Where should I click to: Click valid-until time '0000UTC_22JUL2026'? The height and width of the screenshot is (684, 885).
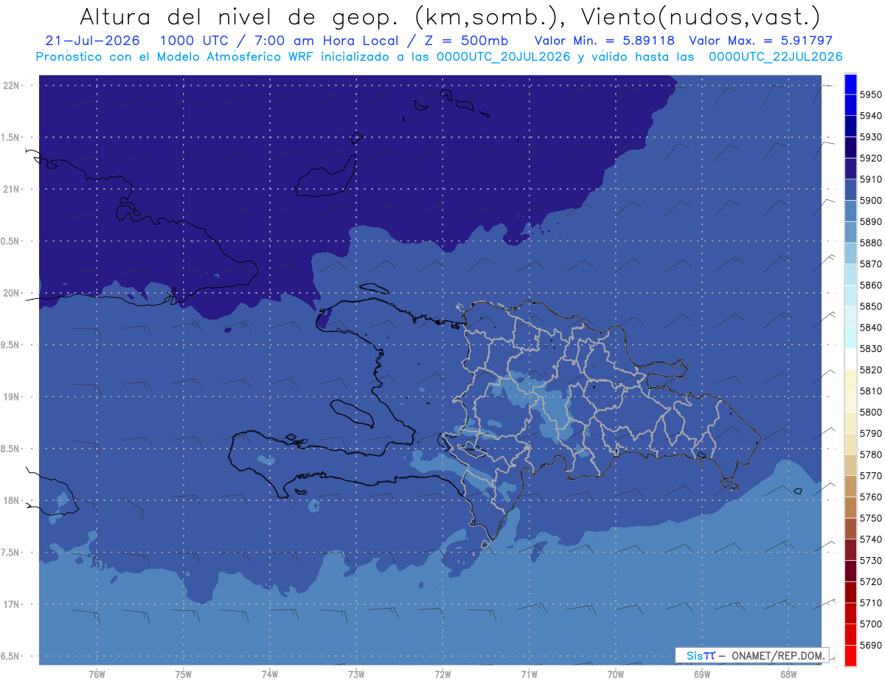[x=775, y=57]
